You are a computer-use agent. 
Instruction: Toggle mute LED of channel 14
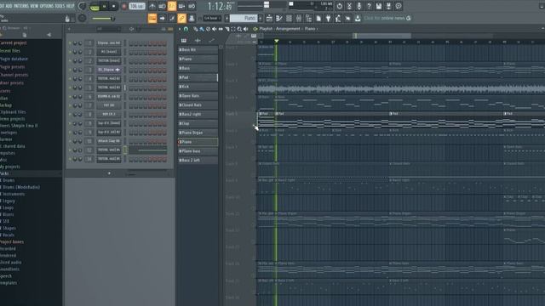[x=70, y=159]
